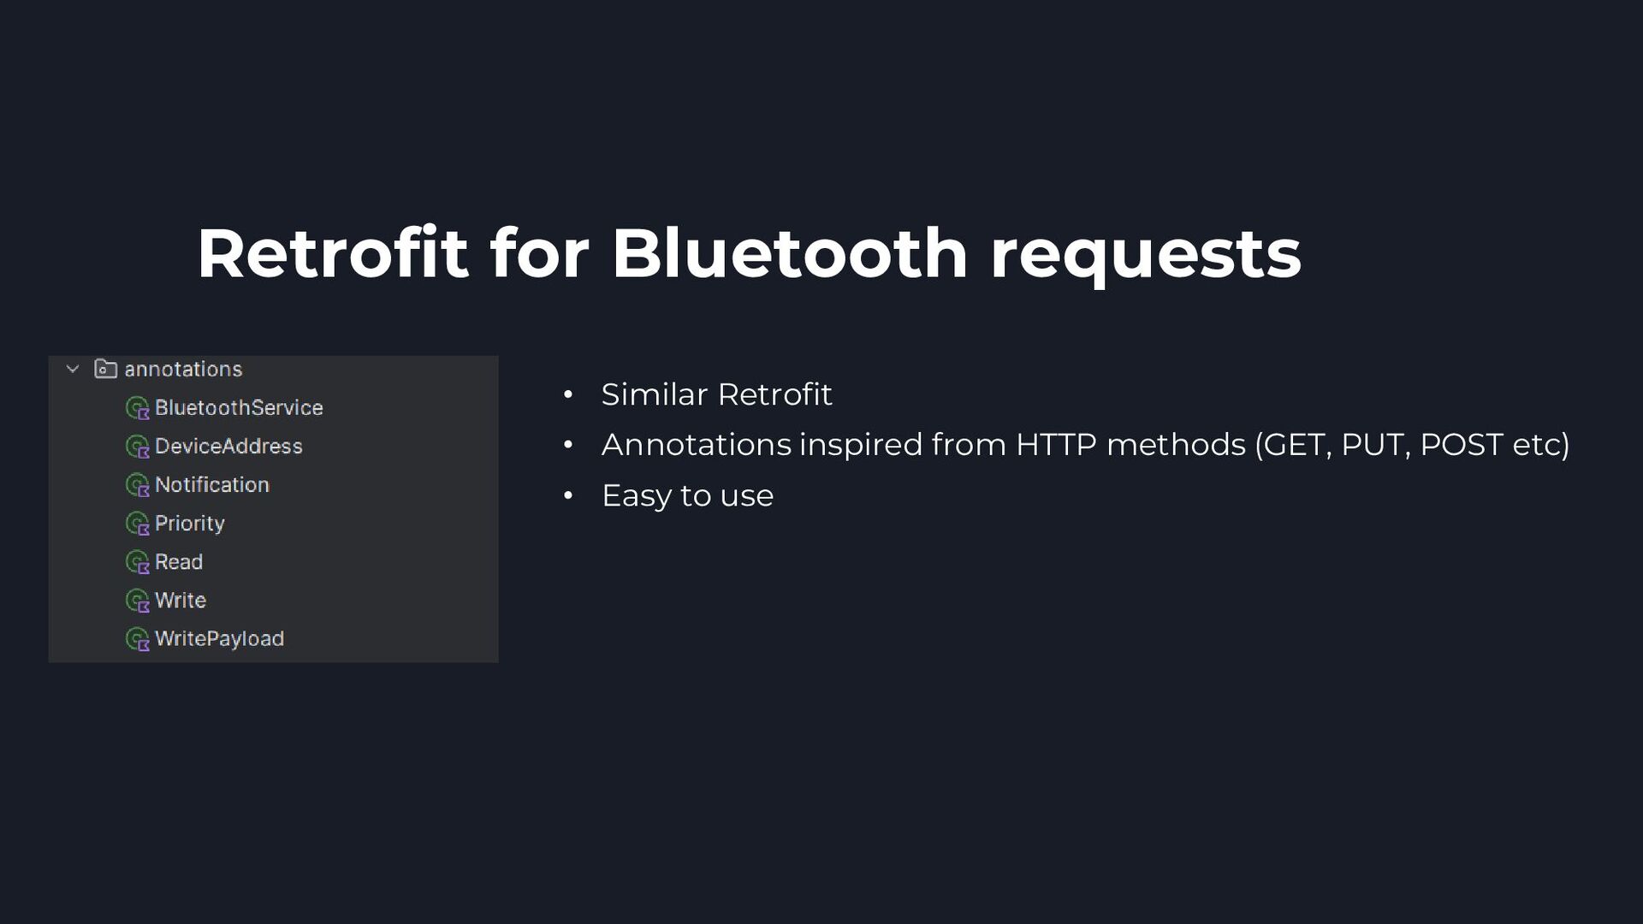Click the DeviceAddress annotation class icon
This screenshot has width=1643, height=924.
138,447
